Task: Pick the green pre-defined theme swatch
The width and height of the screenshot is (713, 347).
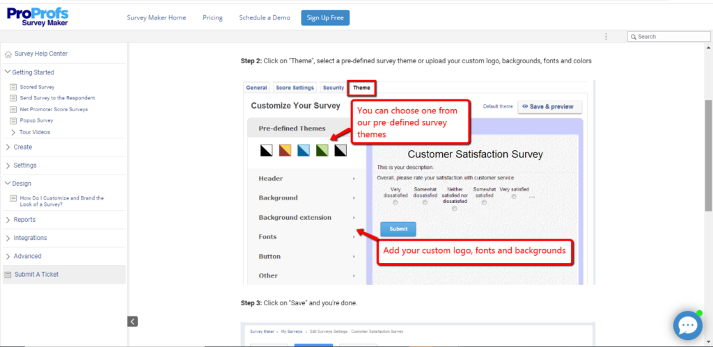Action: point(322,150)
